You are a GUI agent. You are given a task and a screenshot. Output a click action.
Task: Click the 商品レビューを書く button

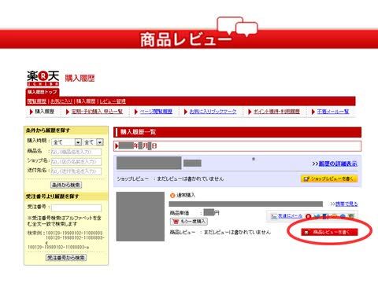[329, 232]
